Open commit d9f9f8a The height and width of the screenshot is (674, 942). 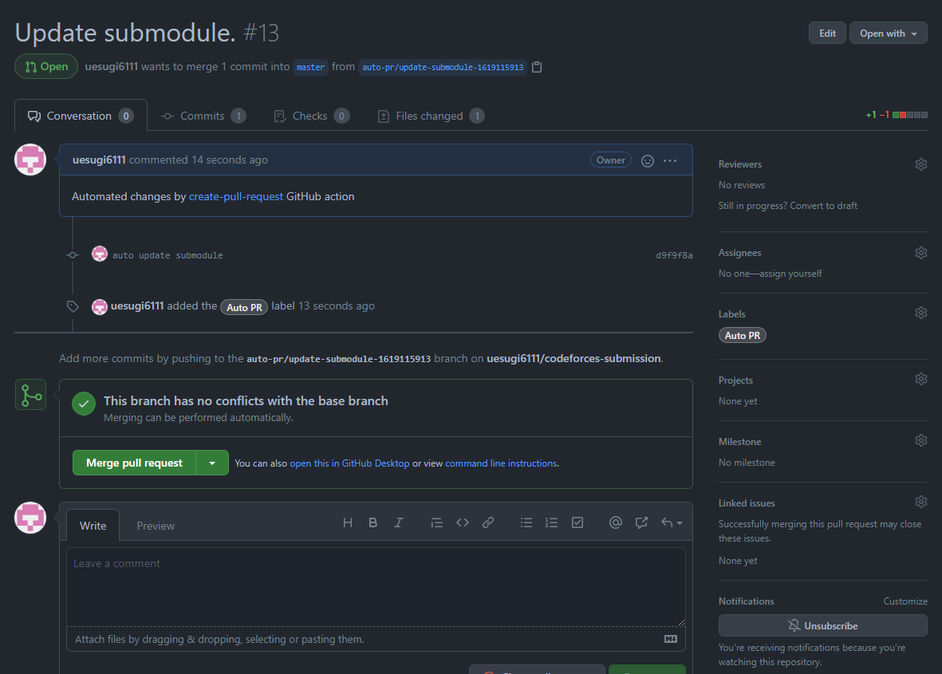coord(674,255)
